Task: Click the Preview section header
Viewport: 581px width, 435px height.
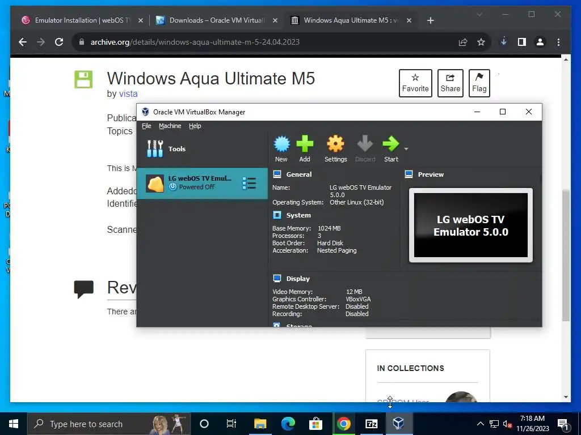Action: pyautogui.click(x=431, y=174)
